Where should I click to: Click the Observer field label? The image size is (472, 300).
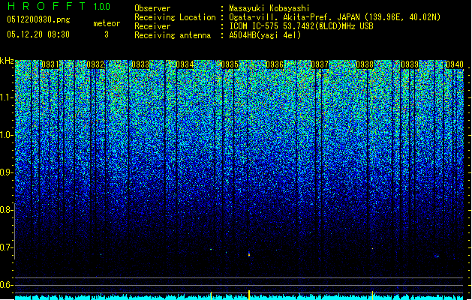click(x=152, y=8)
